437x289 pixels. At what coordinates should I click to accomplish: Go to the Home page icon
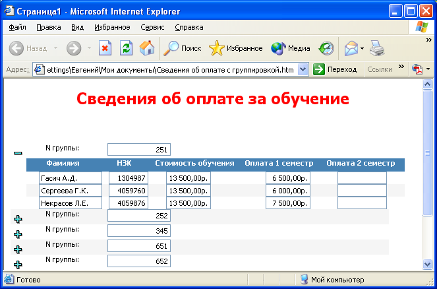147,48
